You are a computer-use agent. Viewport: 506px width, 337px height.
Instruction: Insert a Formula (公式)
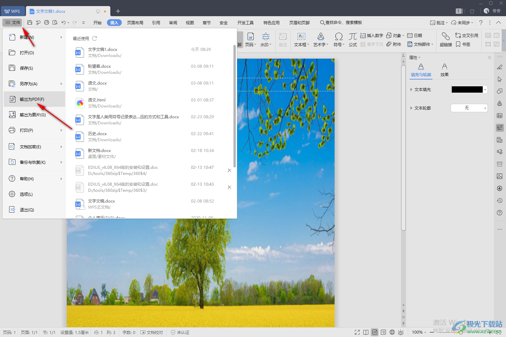353,39
